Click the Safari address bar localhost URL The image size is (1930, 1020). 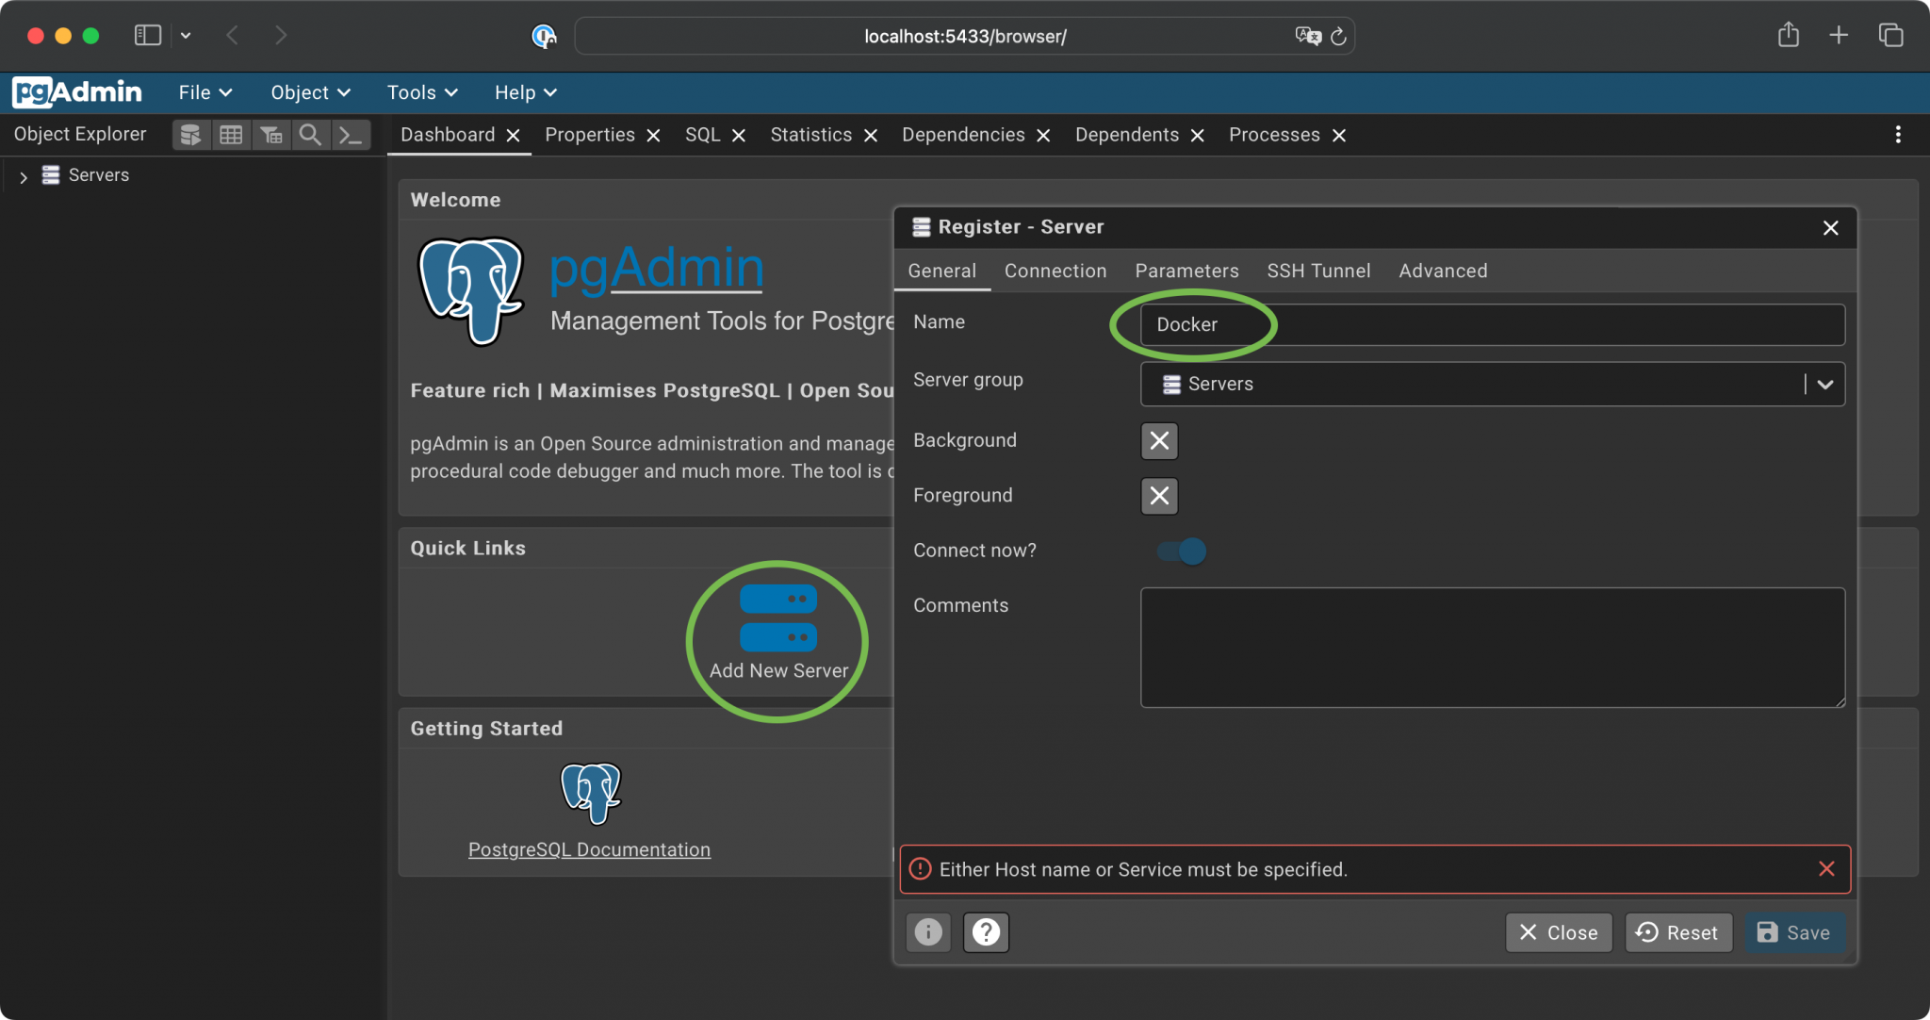click(965, 37)
